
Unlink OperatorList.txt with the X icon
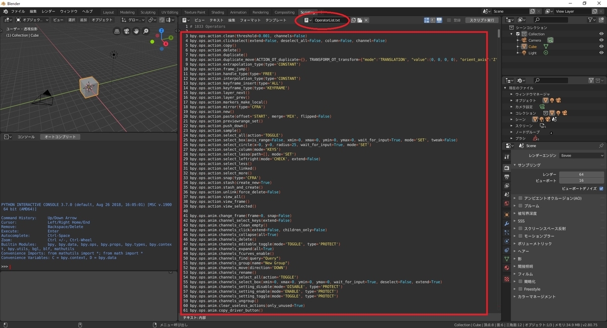[x=366, y=20]
